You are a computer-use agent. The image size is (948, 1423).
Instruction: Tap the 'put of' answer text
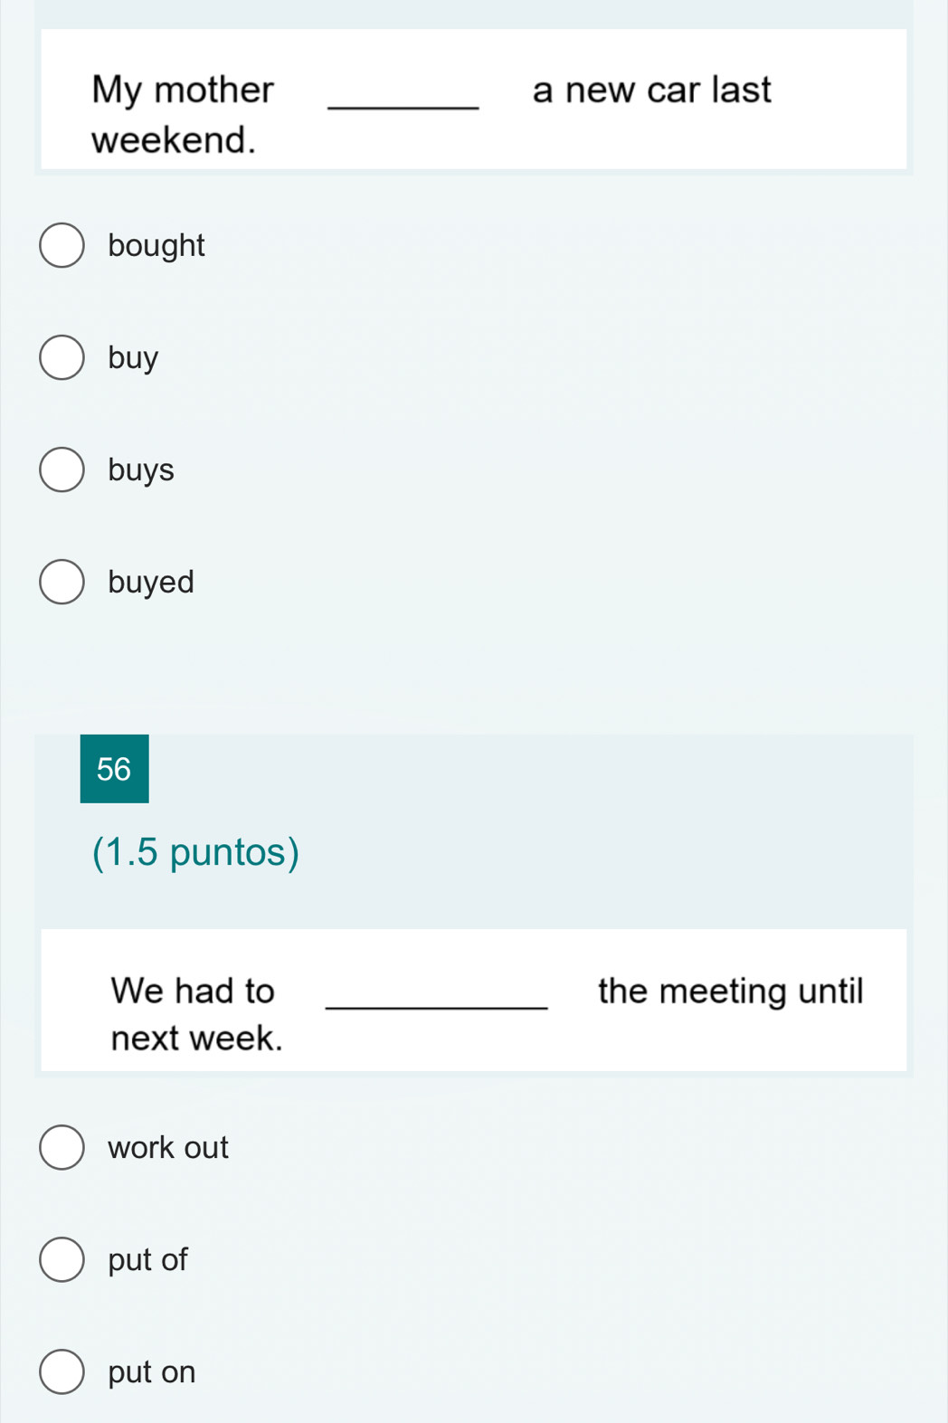[147, 1259]
